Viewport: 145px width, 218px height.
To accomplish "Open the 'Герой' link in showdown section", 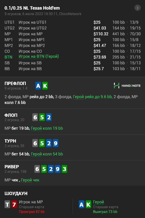I will 98,202.
